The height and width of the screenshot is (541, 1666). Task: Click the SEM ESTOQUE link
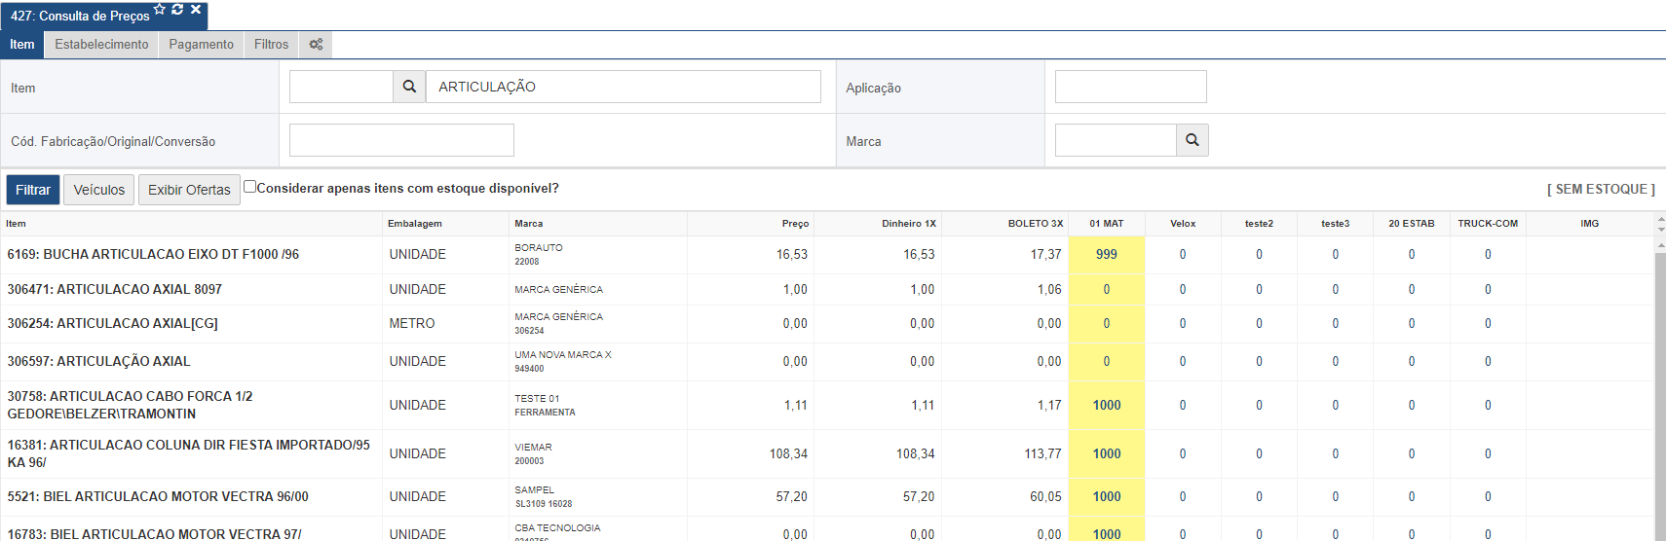tap(1601, 190)
